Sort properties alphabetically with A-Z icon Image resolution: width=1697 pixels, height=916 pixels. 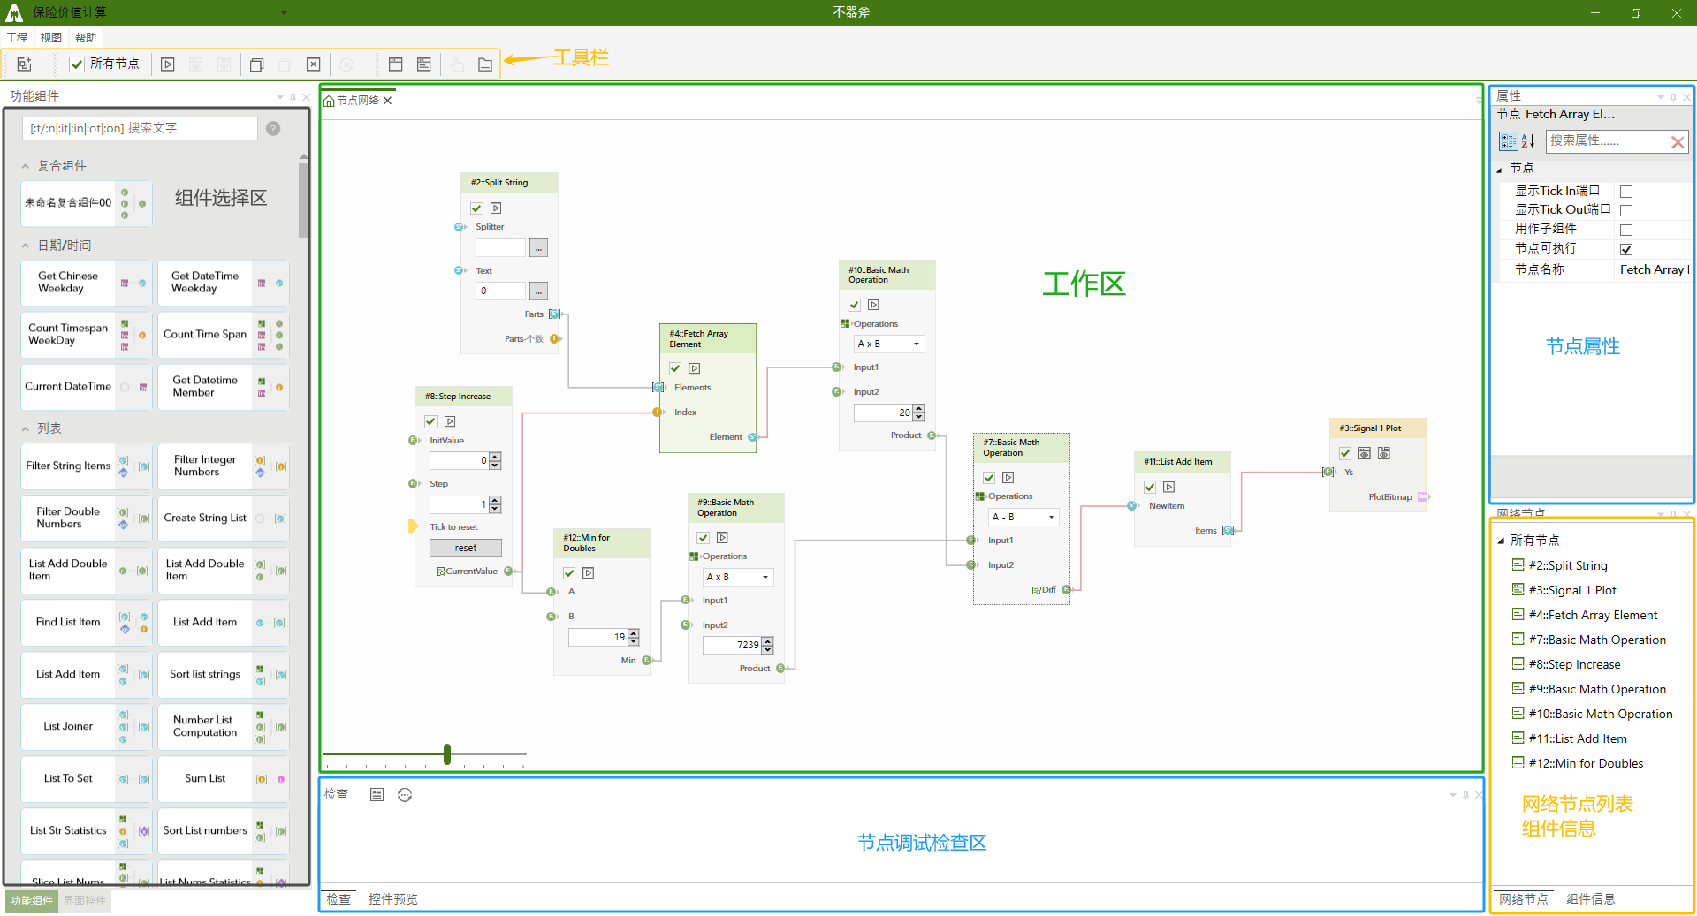coord(1527,141)
